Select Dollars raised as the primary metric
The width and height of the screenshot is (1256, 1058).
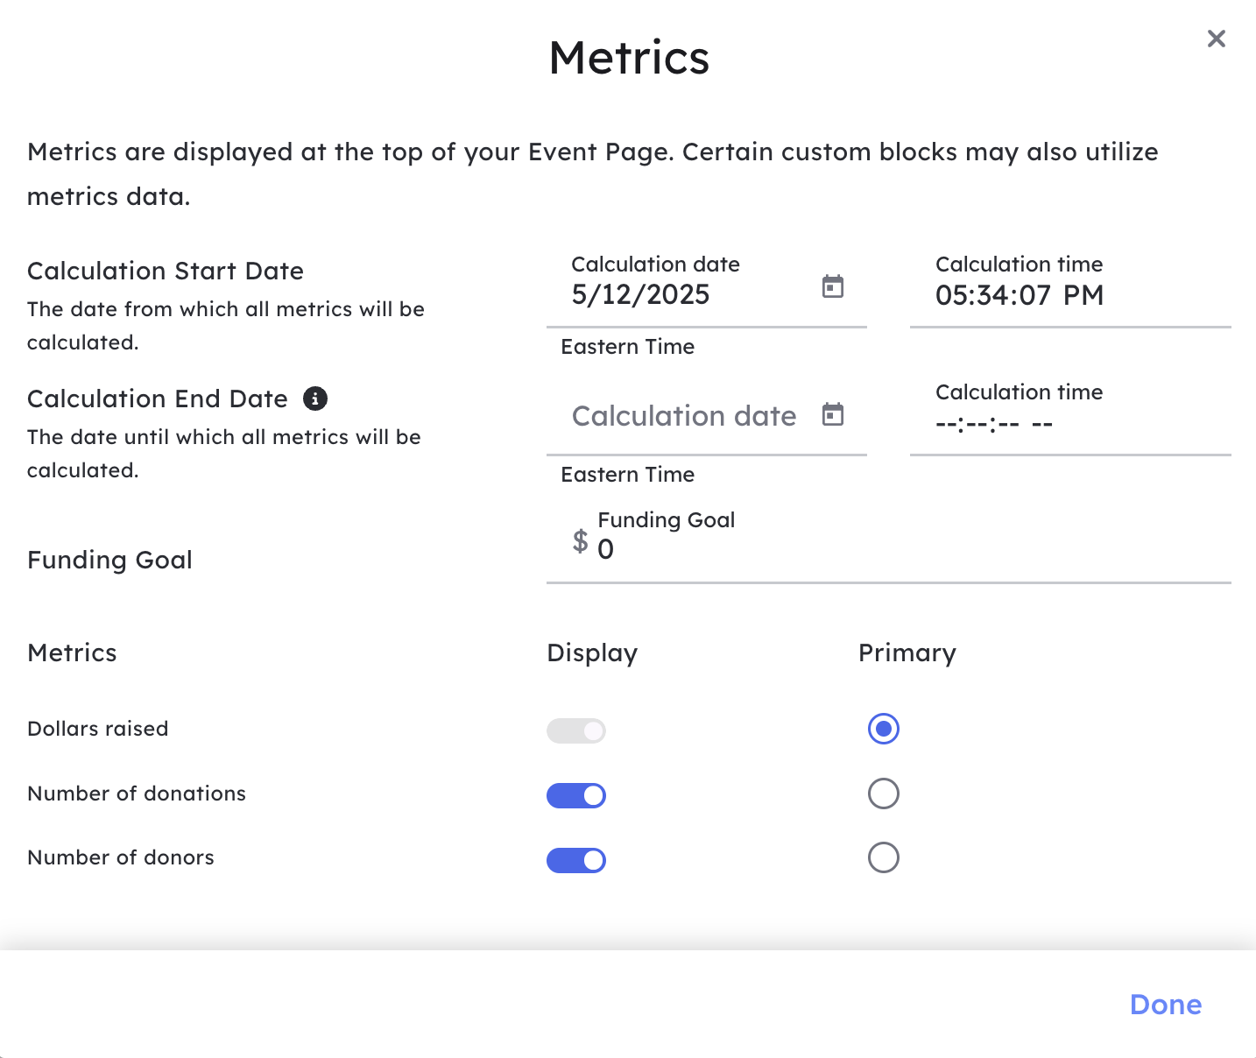[x=883, y=729]
